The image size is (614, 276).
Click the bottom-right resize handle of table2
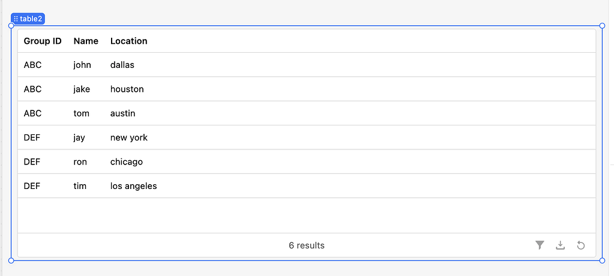602,260
